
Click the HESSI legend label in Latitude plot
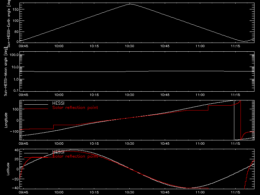point(58,152)
